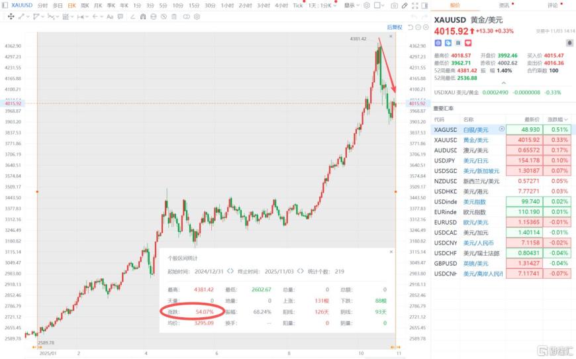Open the USDJPY 美元/日元 row

point(501,160)
